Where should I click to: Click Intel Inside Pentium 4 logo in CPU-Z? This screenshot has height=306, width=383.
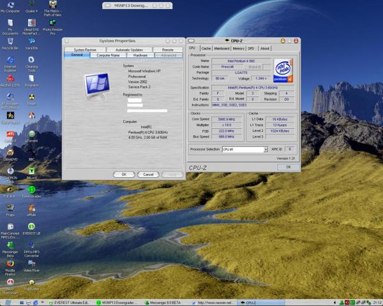tap(283, 70)
